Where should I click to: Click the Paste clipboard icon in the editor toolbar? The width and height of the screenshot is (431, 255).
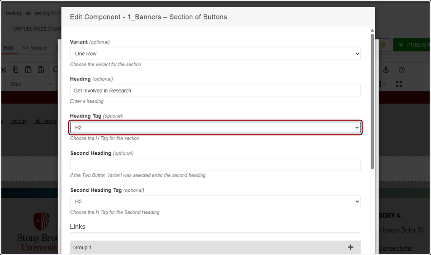(x=28, y=70)
